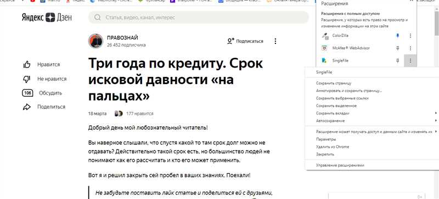Click the 26 452 подписчика text
439x199 pixels.
(126, 45)
